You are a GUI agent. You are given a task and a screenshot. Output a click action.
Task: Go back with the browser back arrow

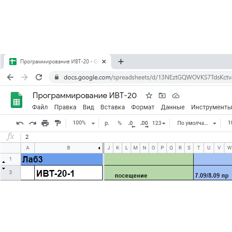pyautogui.click(x=10, y=77)
